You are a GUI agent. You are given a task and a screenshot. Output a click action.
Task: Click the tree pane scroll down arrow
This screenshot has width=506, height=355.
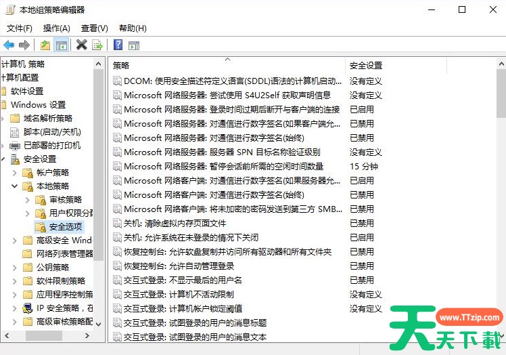pyautogui.click(x=98, y=324)
